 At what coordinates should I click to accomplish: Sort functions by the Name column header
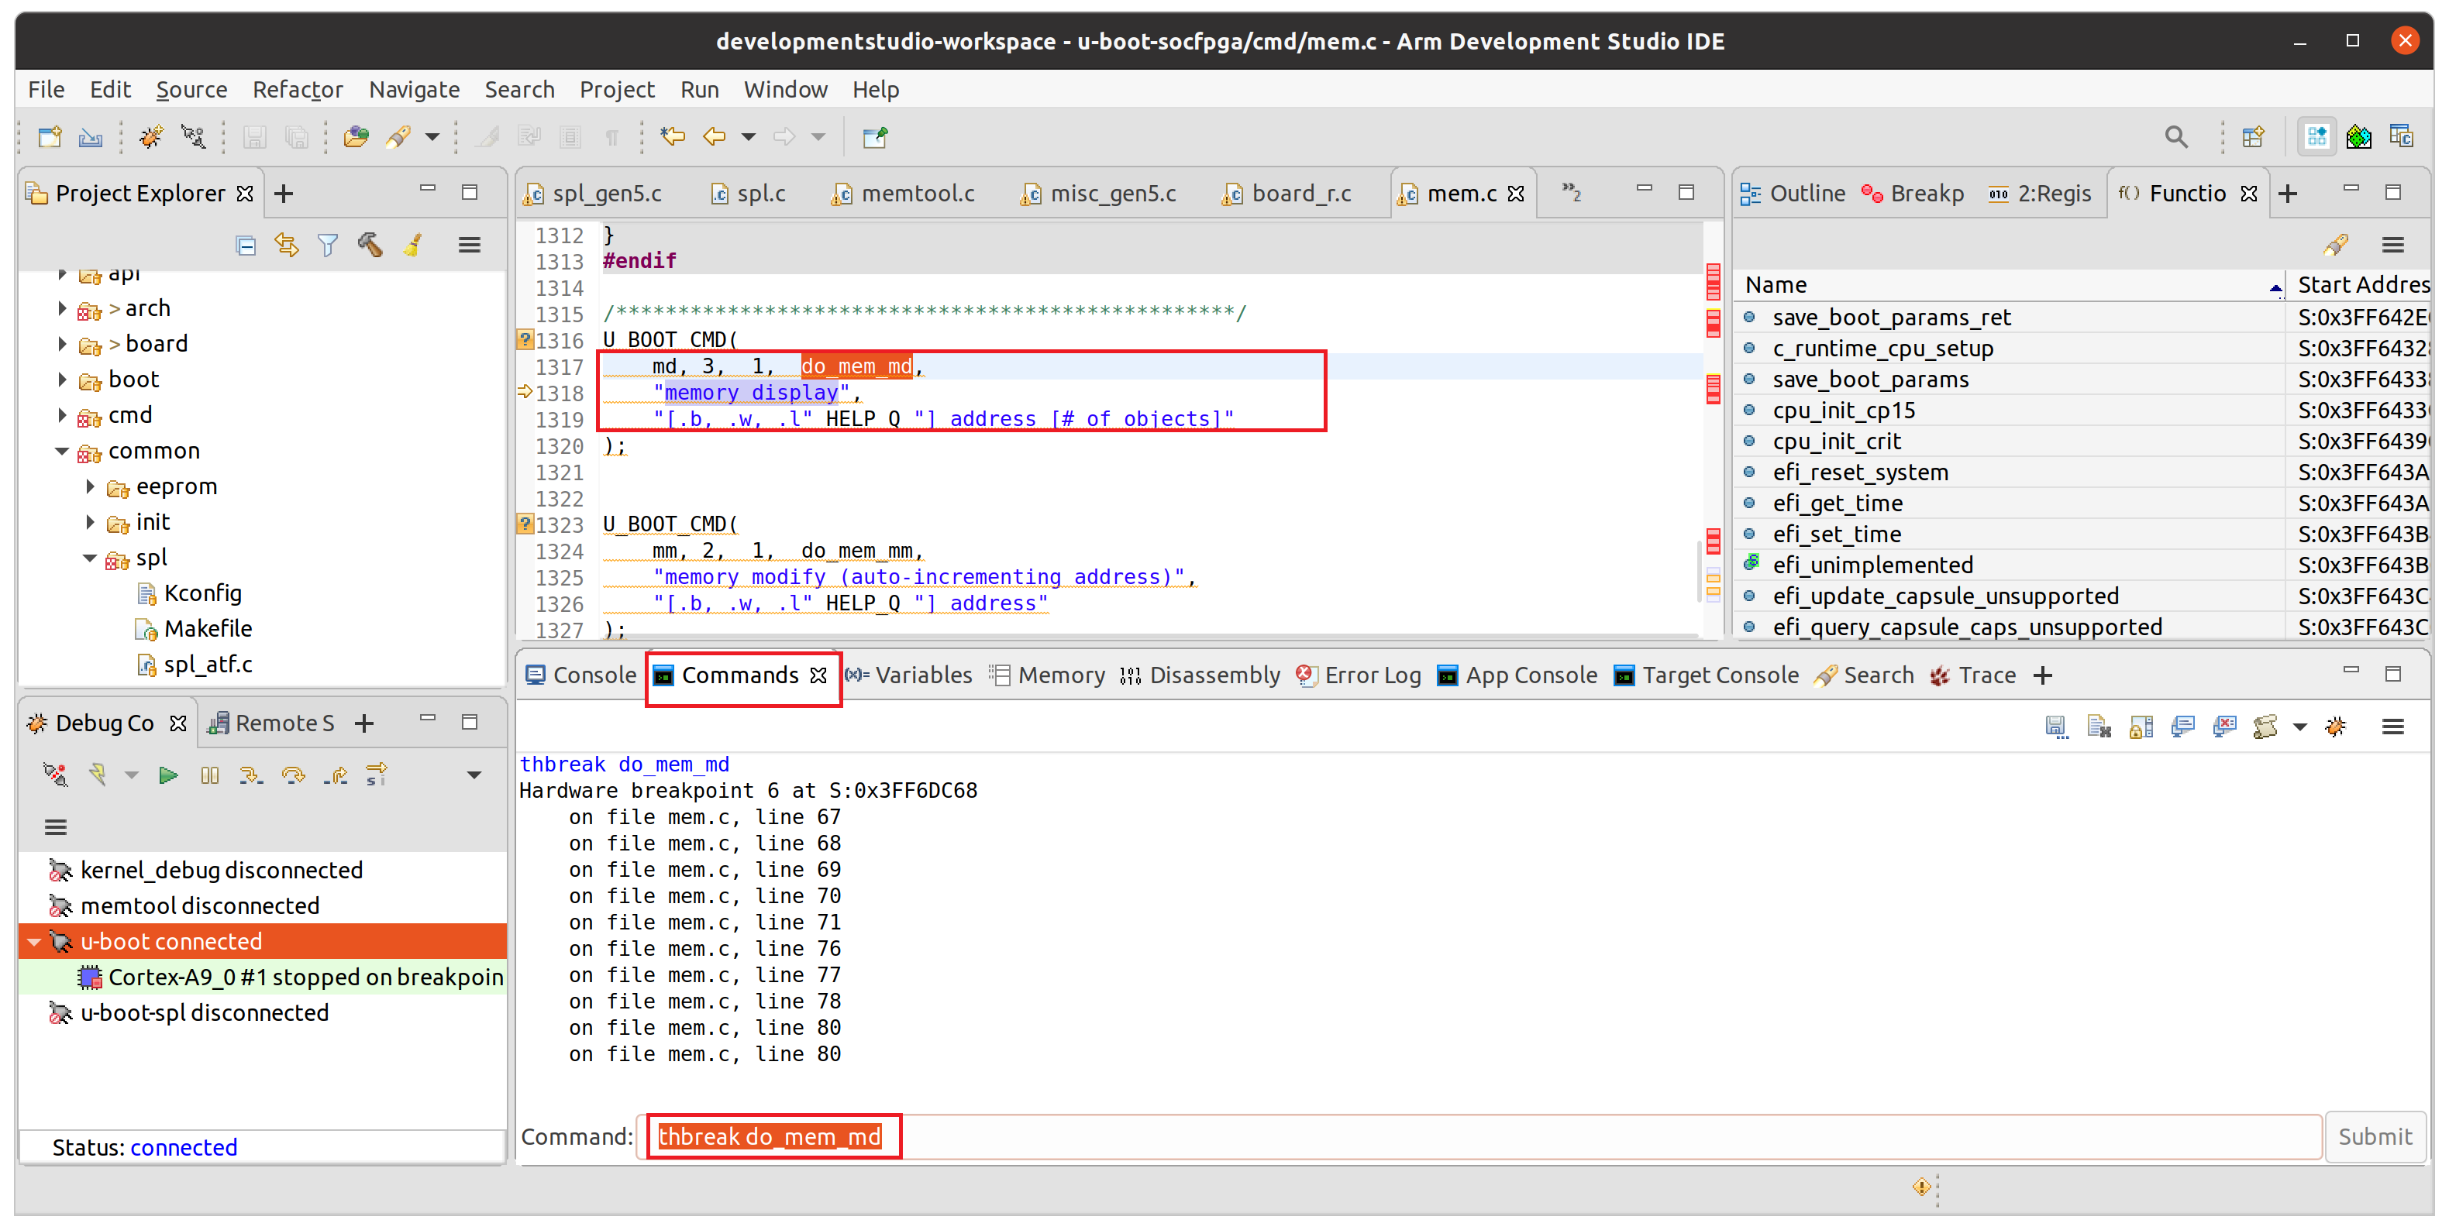tap(2010, 285)
